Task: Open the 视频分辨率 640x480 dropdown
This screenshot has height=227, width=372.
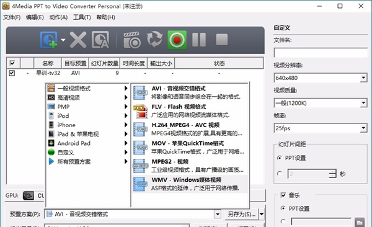Action: [321, 78]
